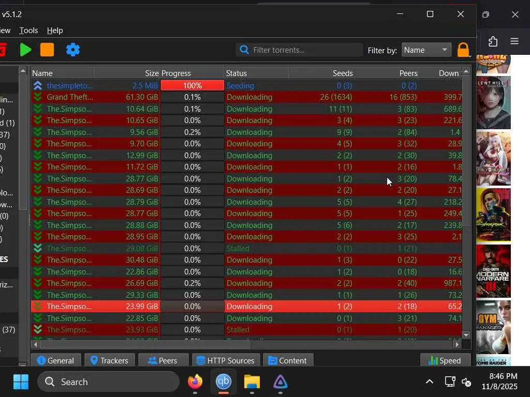The width and height of the screenshot is (530, 397).
Task: Sort by the Peers column header
Action: point(386,73)
